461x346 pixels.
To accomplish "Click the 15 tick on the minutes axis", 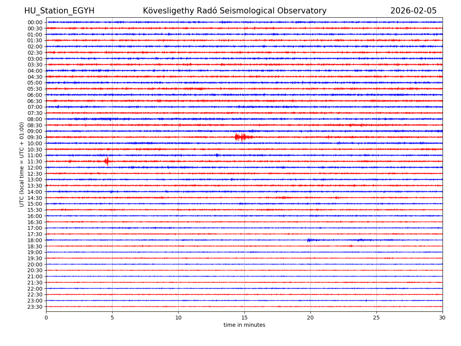I will 244,318.
